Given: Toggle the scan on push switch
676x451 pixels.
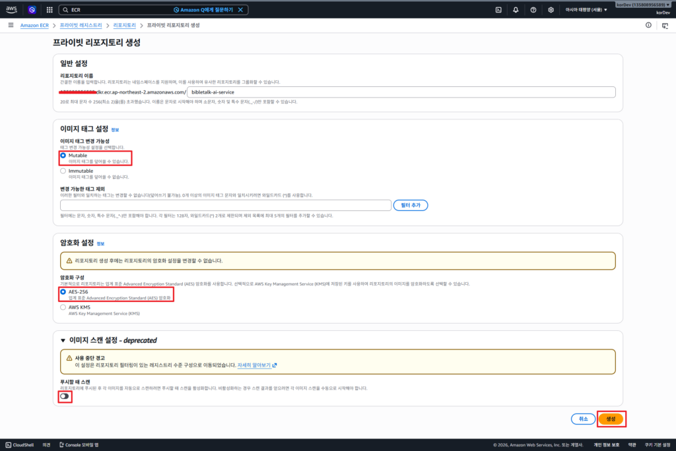Looking at the screenshot, I should click(65, 396).
